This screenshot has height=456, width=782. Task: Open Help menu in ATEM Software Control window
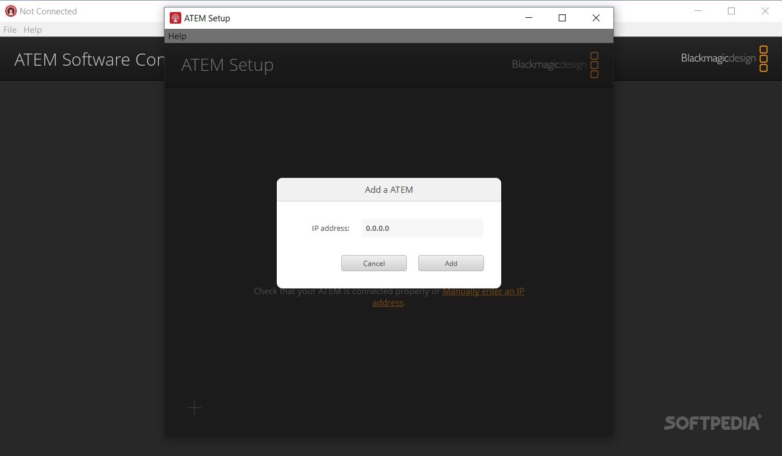click(x=33, y=29)
